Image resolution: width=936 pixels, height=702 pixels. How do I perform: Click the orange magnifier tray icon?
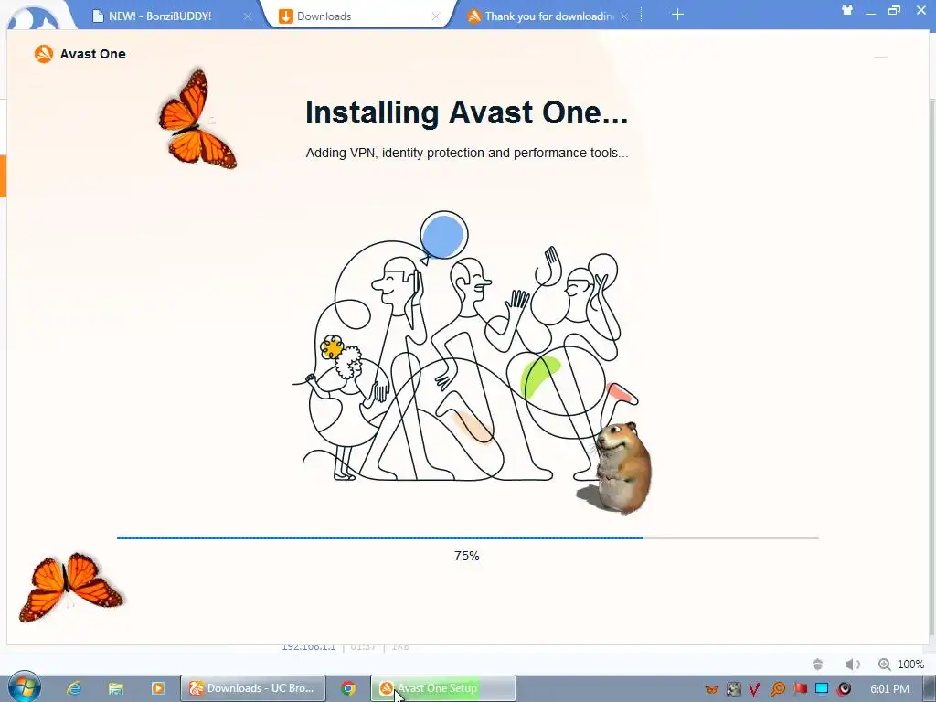coord(778,689)
